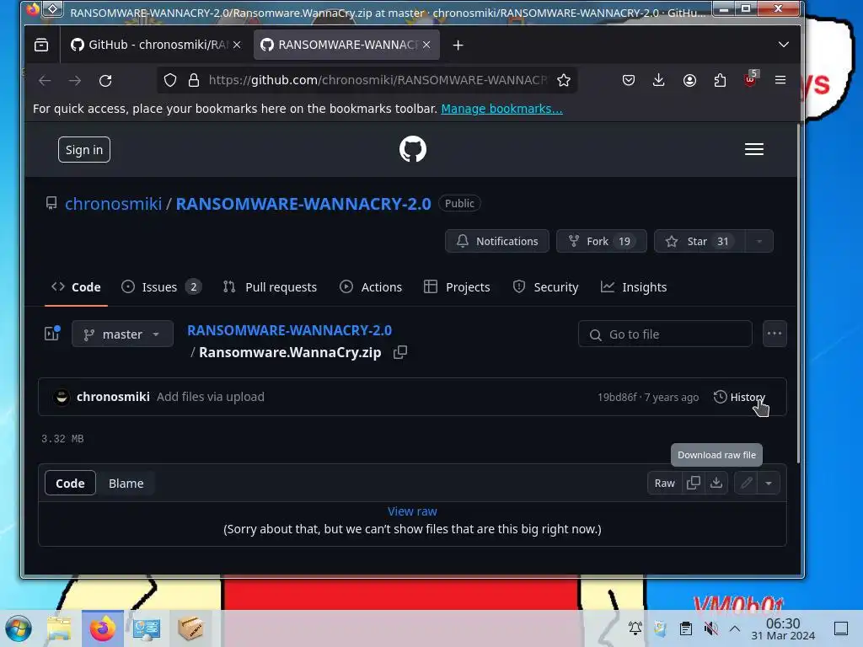Save page to Pocket

point(629,80)
